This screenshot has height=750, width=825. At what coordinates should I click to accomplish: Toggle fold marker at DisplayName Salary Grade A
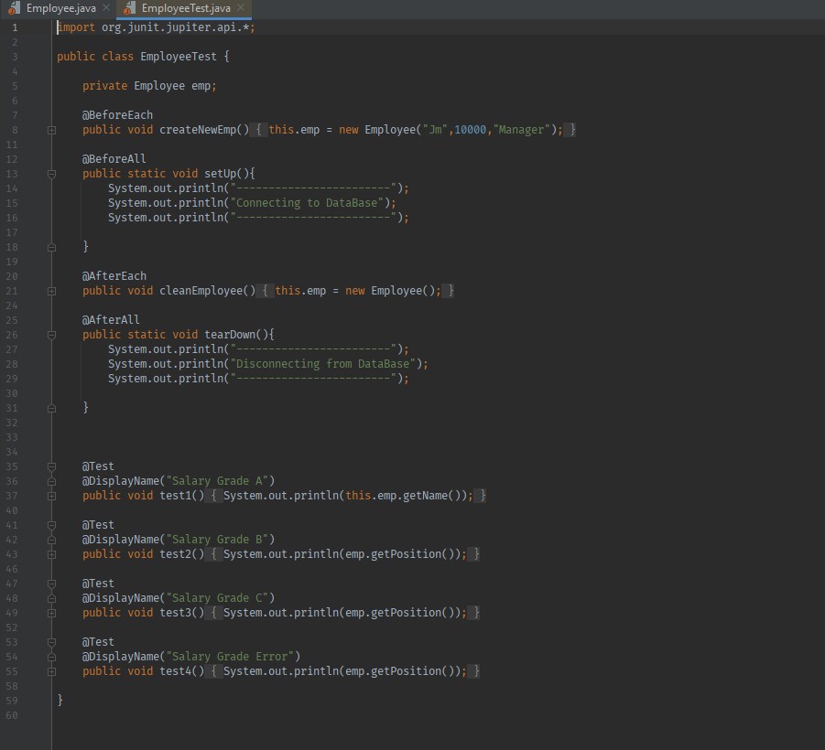click(51, 481)
